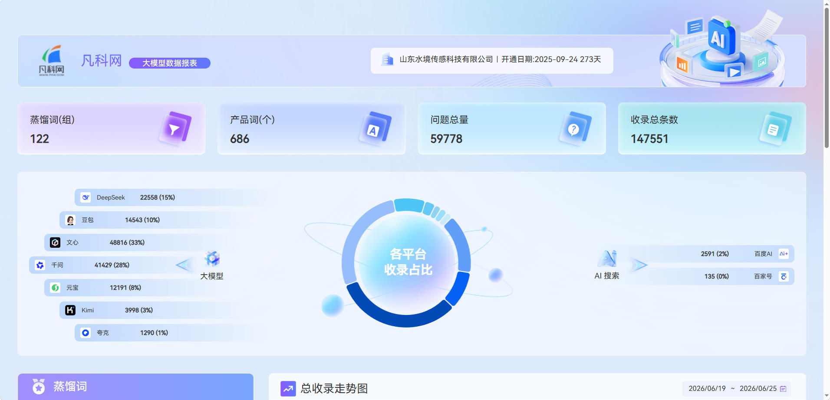This screenshot has width=830, height=400.
Task: Click the 总收录走势图 heading
Action: (x=334, y=389)
